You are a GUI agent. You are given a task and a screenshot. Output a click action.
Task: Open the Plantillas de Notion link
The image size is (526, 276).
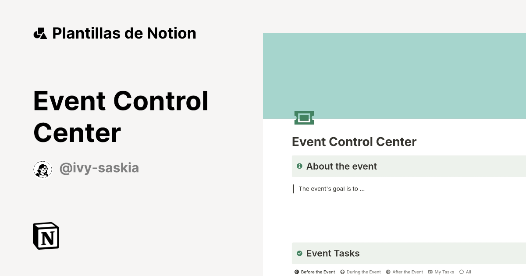point(124,33)
